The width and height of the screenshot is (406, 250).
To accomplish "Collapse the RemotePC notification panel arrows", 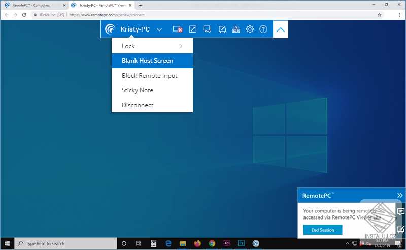I will 400,195.
